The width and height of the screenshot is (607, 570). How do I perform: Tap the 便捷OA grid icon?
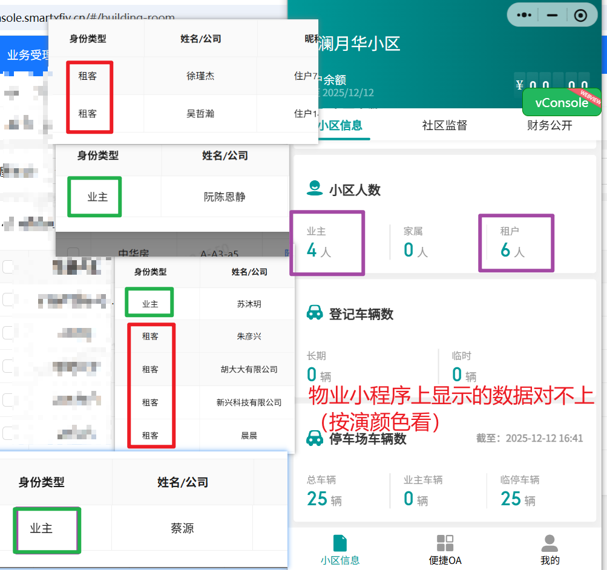pyautogui.click(x=445, y=542)
